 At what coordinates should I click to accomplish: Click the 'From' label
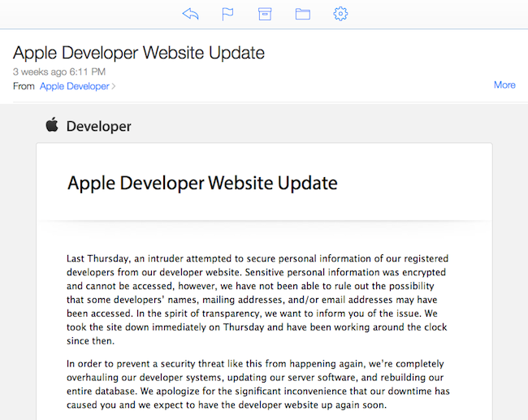(24, 86)
